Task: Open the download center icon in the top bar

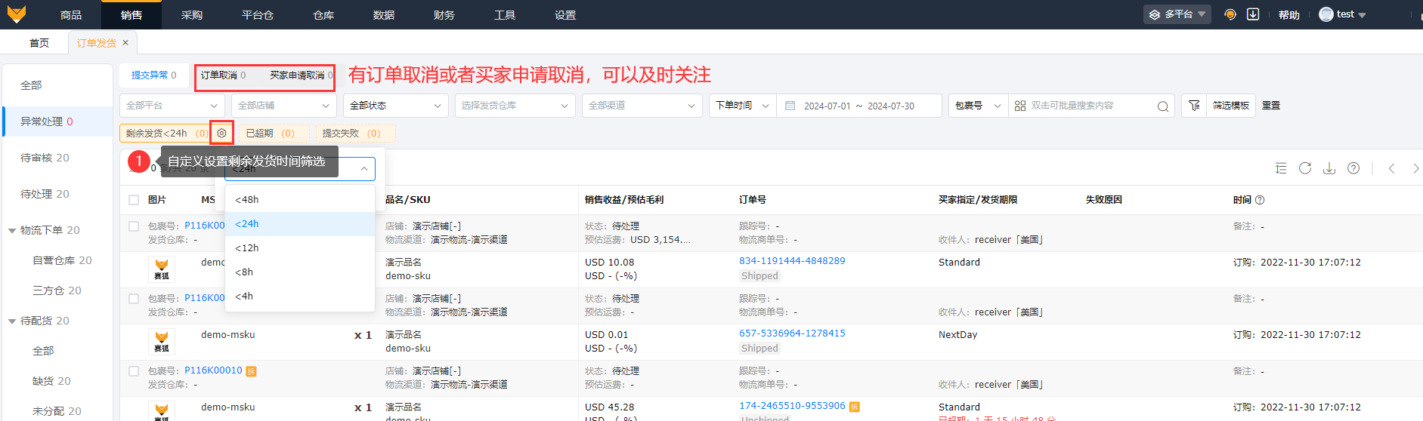Action: click(x=1253, y=14)
